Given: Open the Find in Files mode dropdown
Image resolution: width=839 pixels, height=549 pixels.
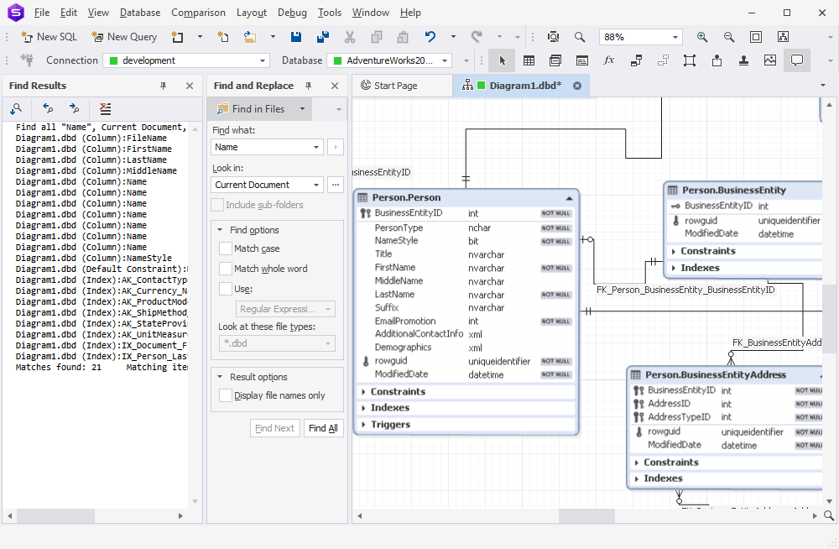Looking at the screenshot, I should coord(302,109).
